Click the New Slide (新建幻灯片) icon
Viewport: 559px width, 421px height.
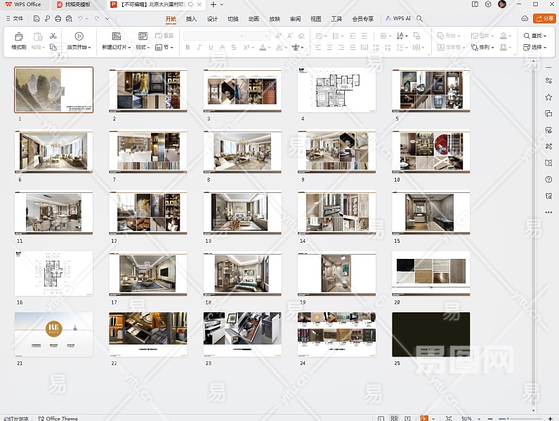[116, 36]
